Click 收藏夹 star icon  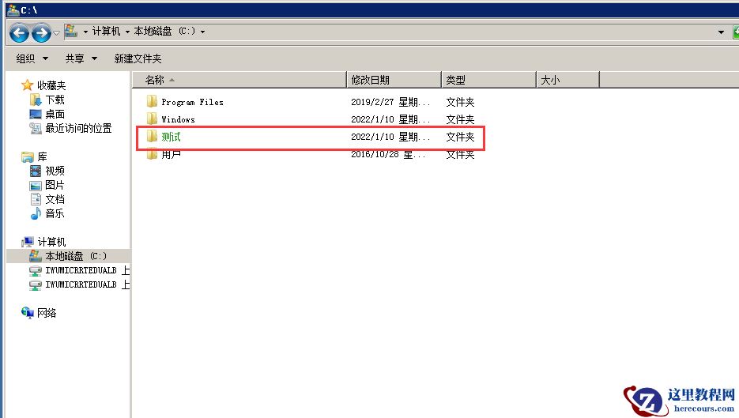click(x=28, y=85)
